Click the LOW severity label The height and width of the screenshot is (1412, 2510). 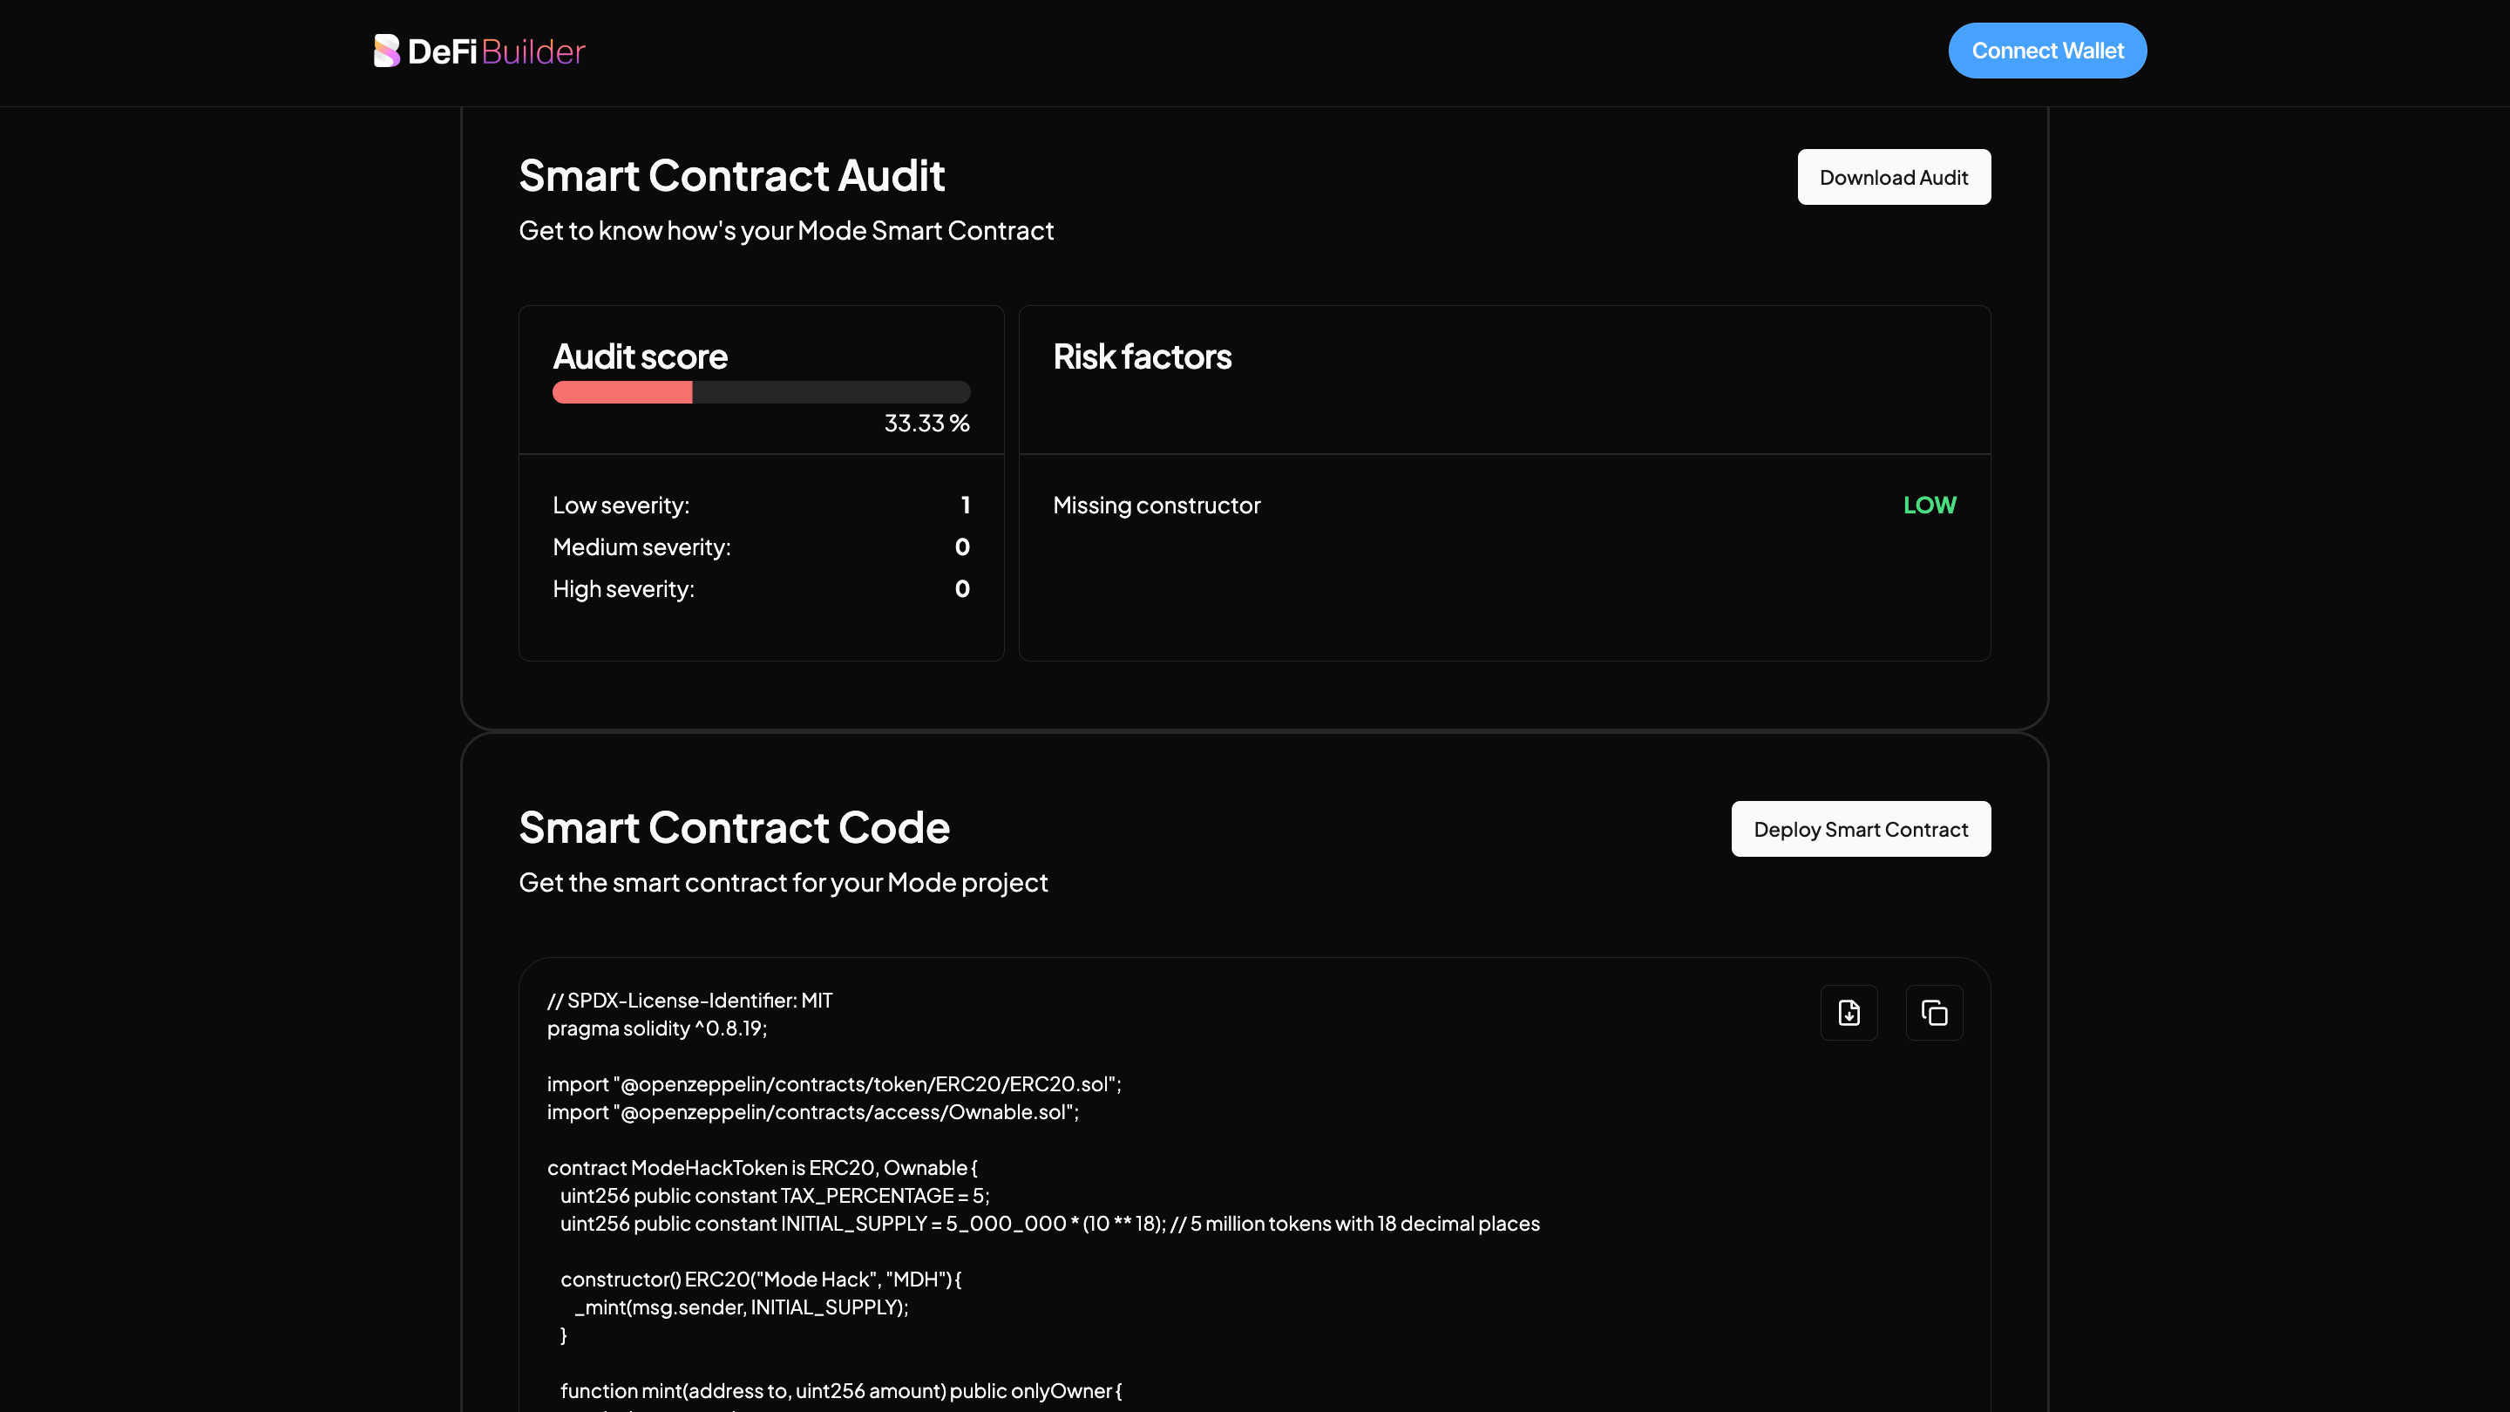tap(1930, 505)
